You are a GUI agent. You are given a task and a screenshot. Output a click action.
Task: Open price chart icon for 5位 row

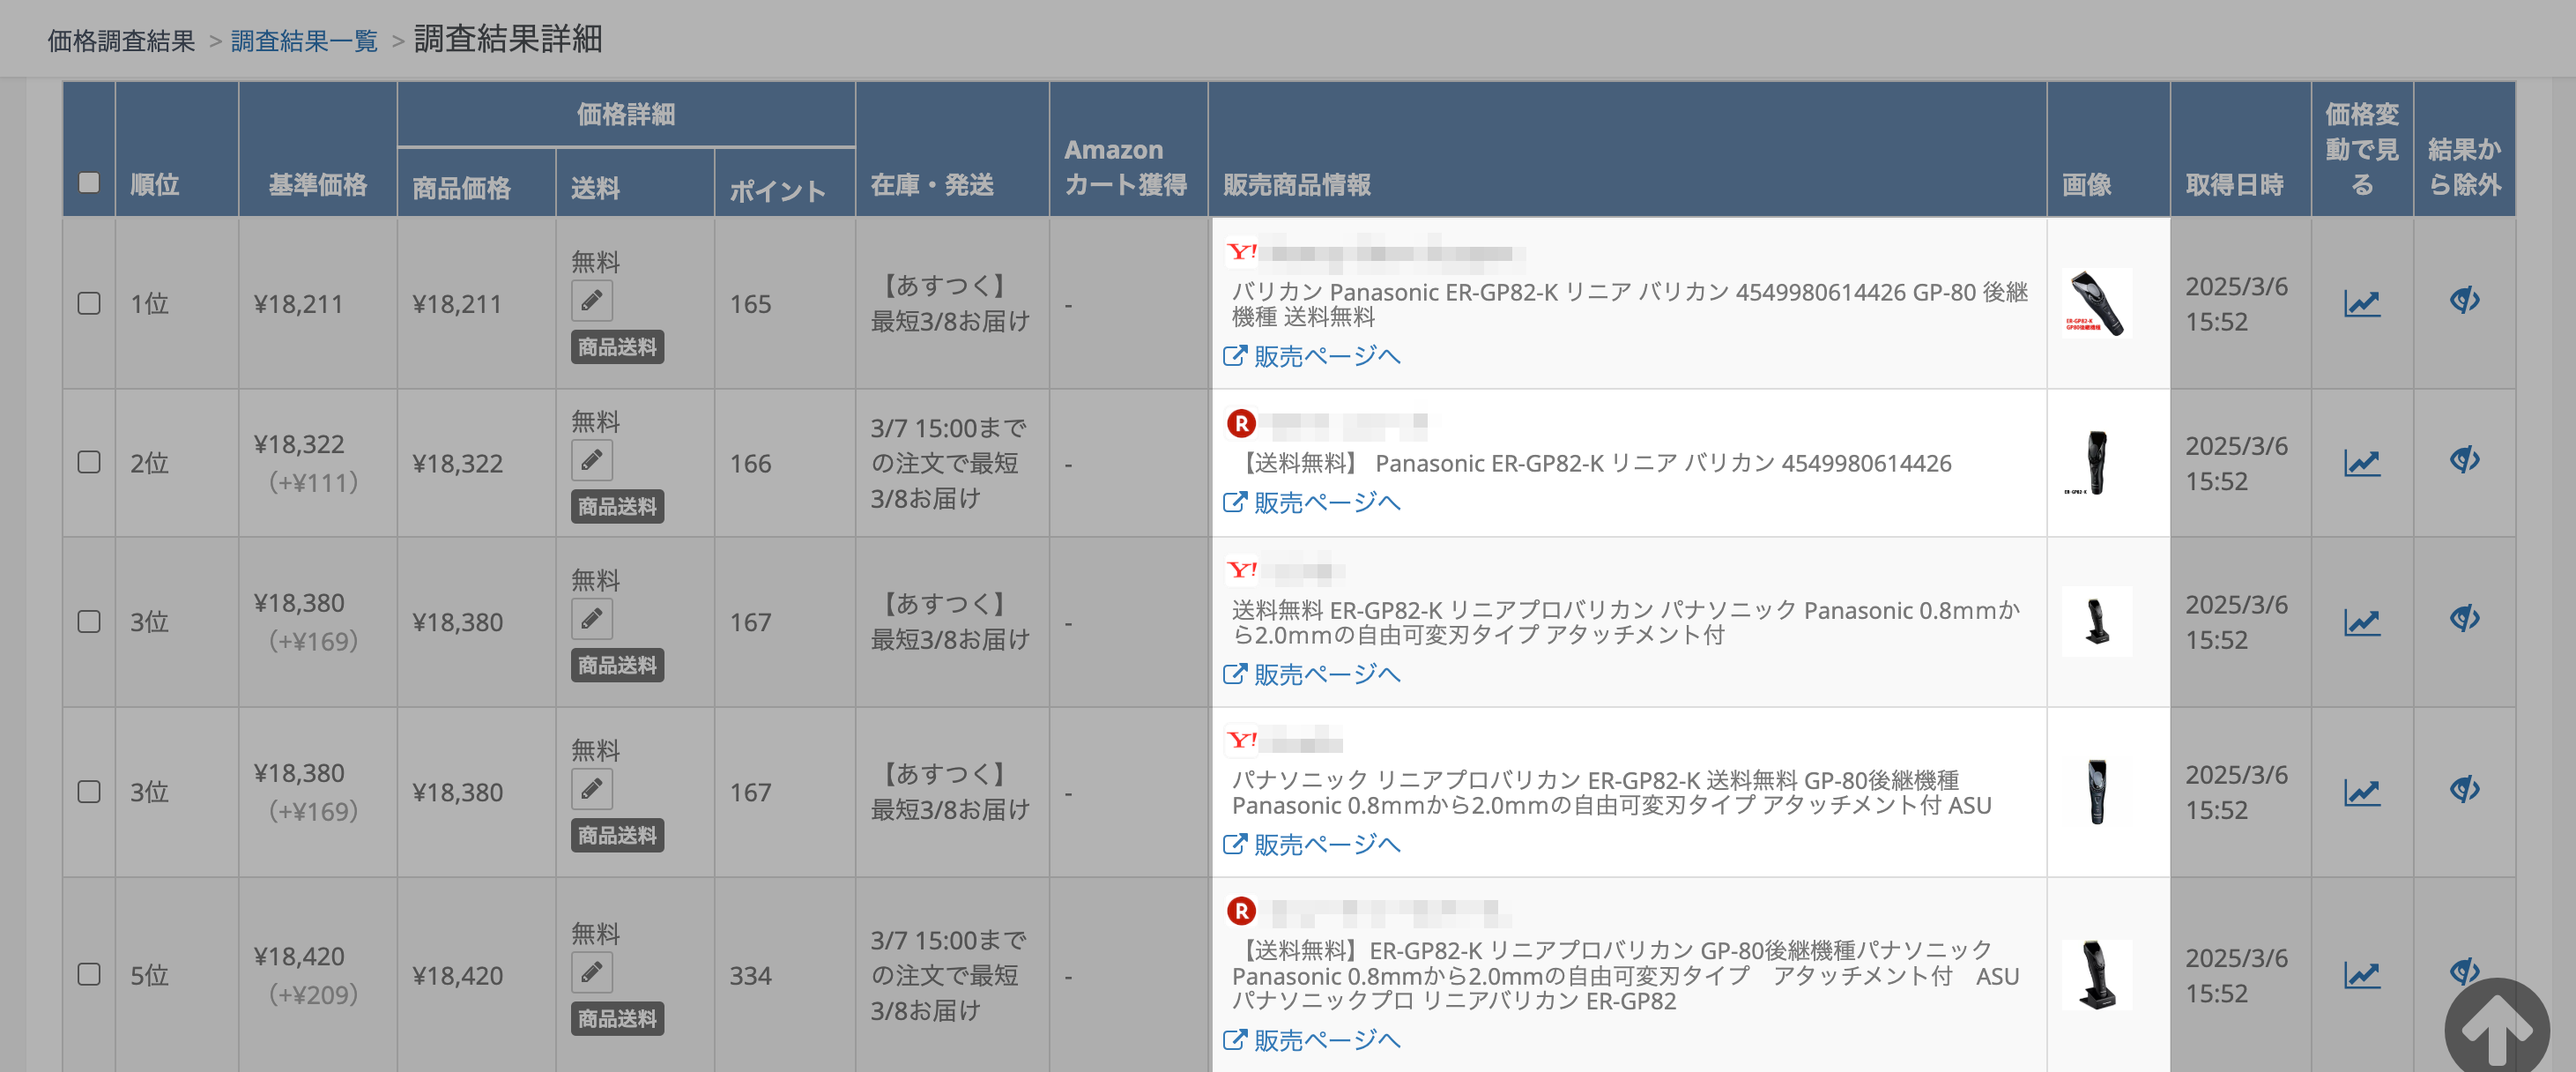coord(2361,974)
